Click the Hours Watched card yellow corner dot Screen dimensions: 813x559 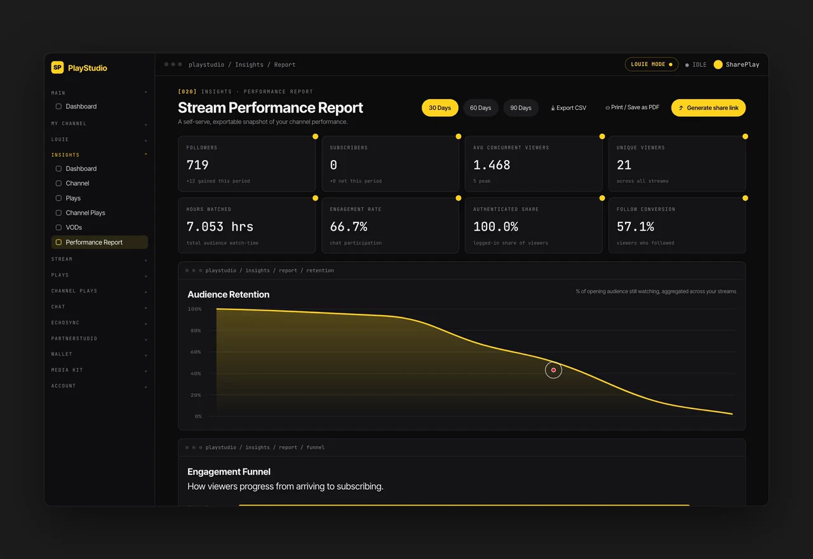tap(315, 198)
